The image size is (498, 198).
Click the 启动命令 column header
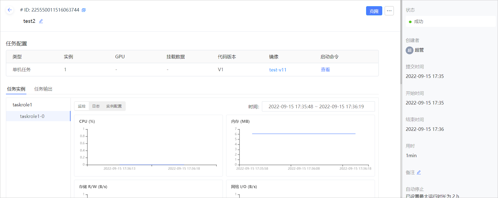coord(329,57)
